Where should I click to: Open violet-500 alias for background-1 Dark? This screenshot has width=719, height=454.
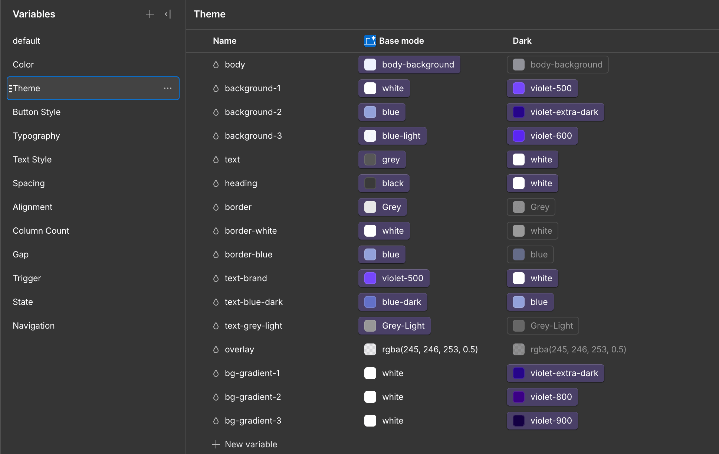[542, 88]
